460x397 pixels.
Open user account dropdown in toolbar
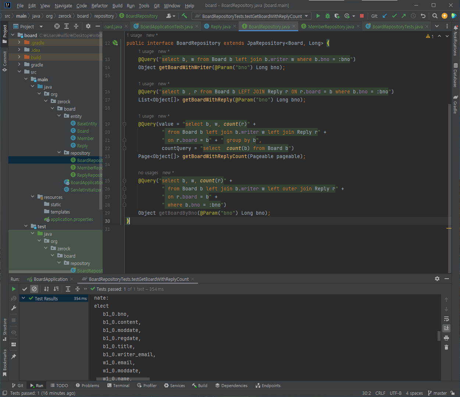tap(171, 16)
